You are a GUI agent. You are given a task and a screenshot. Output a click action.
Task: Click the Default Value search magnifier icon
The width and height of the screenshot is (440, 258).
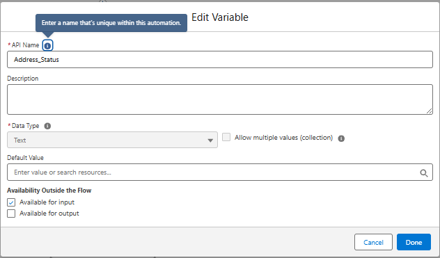point(424,173)
